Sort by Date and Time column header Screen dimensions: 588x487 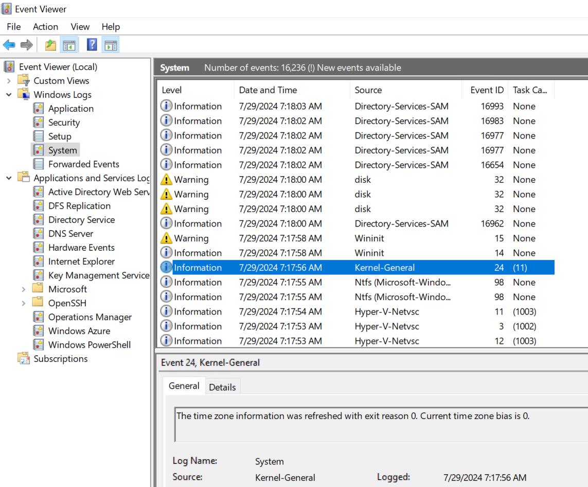click(292, 90)
